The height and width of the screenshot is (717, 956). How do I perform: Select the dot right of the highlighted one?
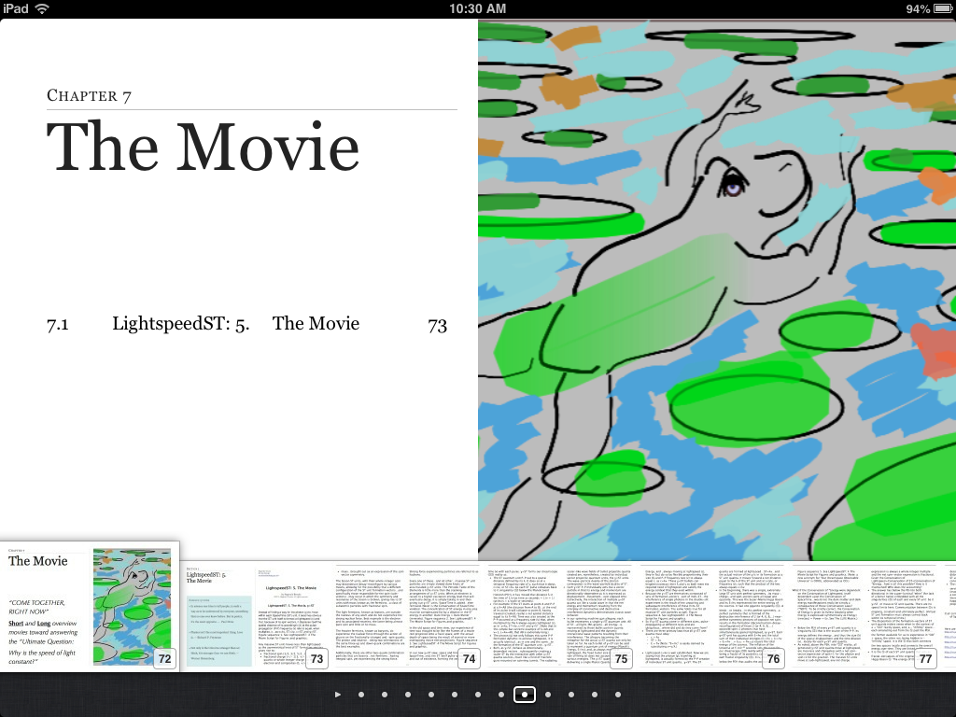click(548, 695)
